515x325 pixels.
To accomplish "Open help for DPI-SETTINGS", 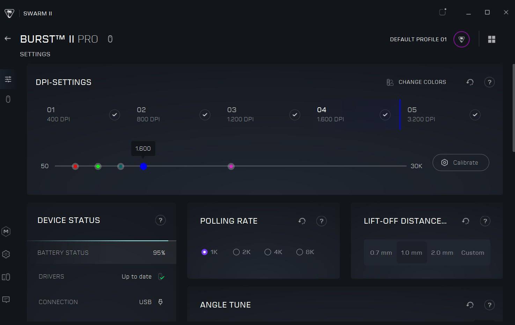I will [489, 82].
